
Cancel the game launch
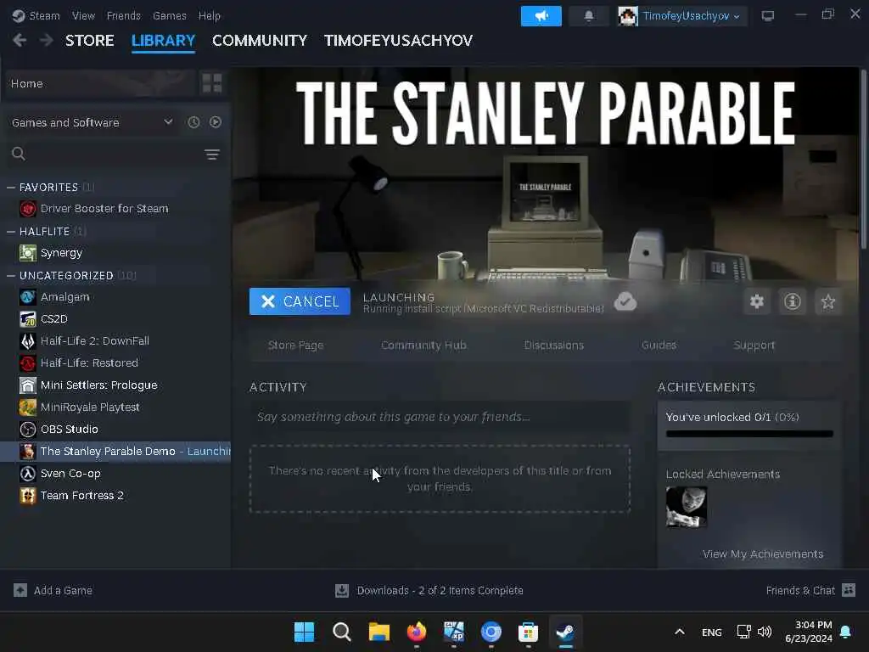tap(300, 301)
